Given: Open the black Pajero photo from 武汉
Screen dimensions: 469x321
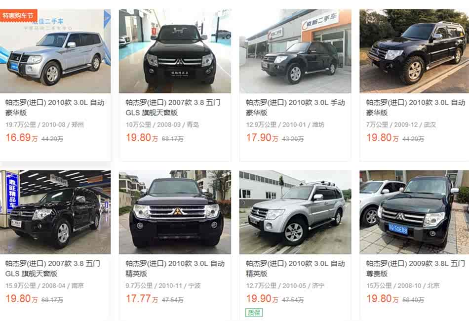Looking at the screenshot, I should pos(414,51).
